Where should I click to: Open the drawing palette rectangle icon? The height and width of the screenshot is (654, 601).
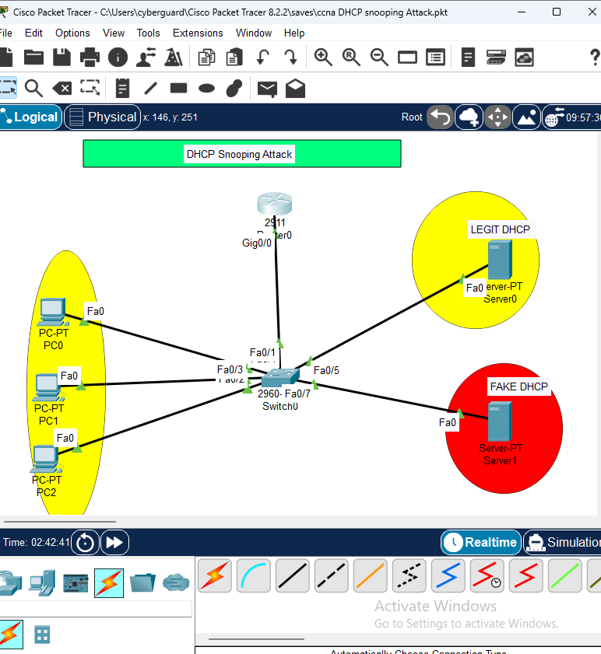pyautogui.click(x=407, y=57)
